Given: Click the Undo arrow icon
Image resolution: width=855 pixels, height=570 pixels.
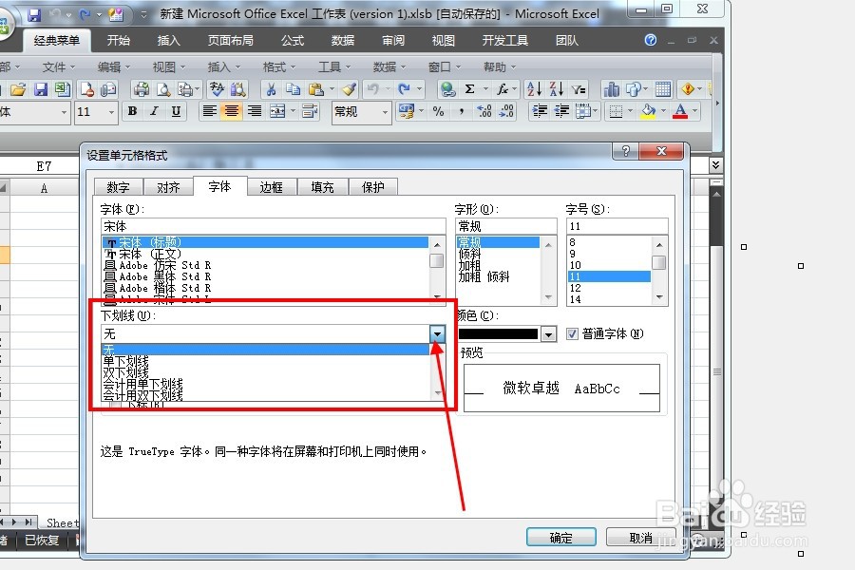Looking at the screenshot, I should [373, 89].
